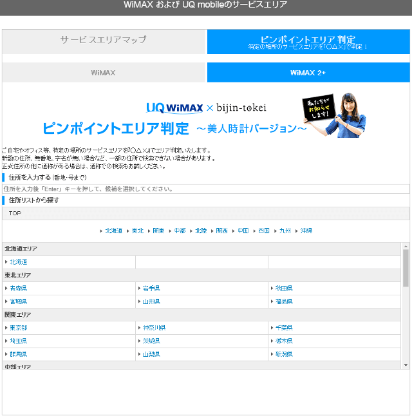Jump to 四国 region link

pos(264,231)
